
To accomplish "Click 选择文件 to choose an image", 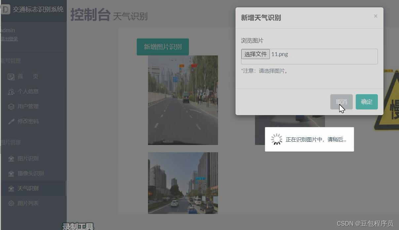I will click(x=255, y=54).
